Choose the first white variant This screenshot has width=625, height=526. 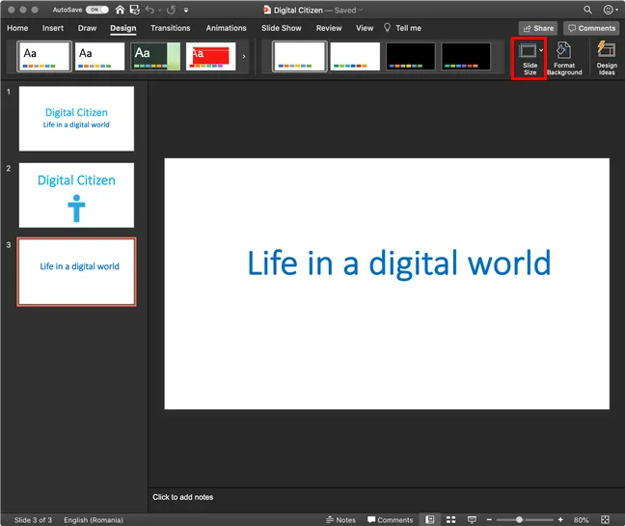300,56
